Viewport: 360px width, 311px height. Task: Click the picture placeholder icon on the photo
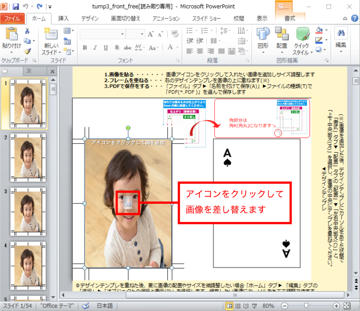[x=128, y=202]
